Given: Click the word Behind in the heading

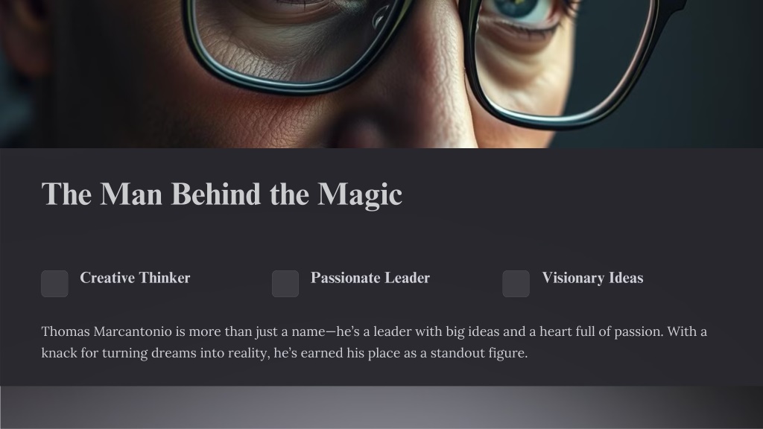Looking at the screenshot, I should 216,194.
